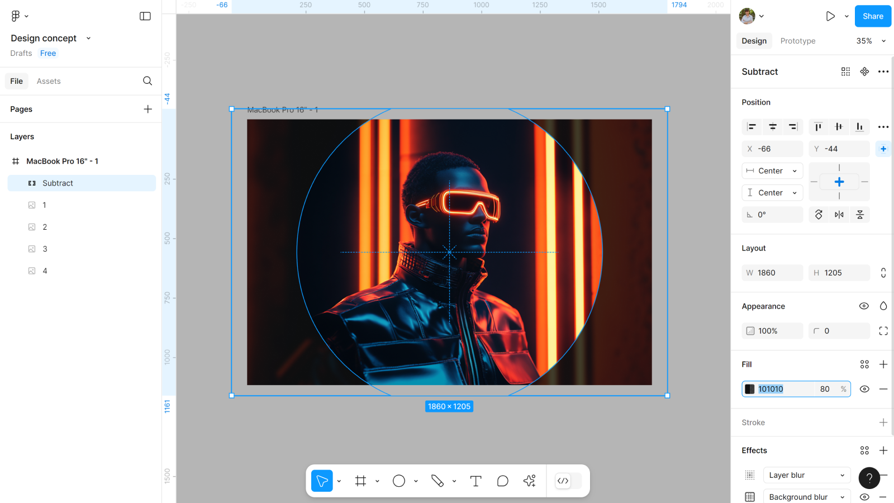The height and width of the screenshot is (503, 894).
Task: Click the Share button
Action: [x=872, y=16]
